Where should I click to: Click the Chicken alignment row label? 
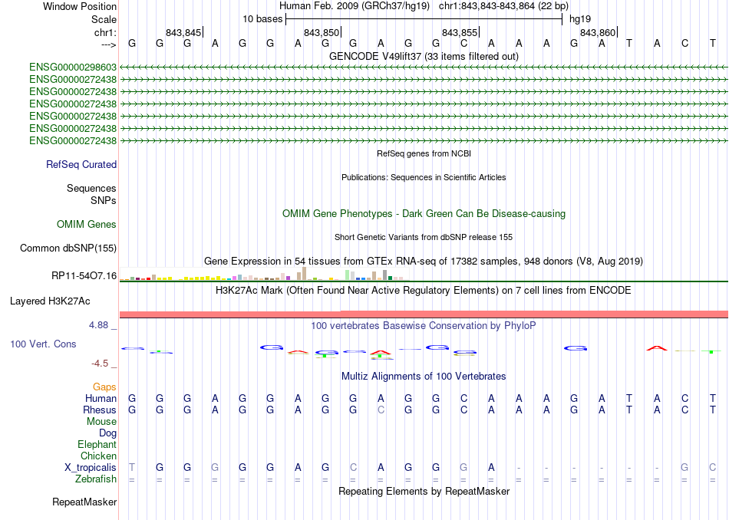tap(98, 456)
